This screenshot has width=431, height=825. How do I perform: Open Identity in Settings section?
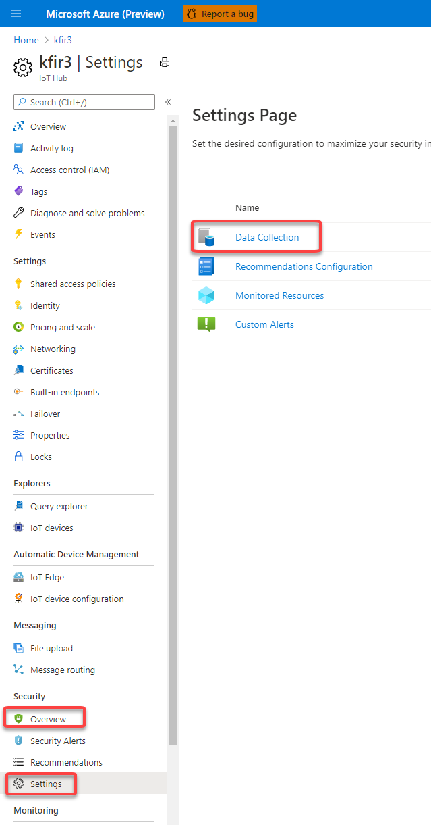point(45,305)
